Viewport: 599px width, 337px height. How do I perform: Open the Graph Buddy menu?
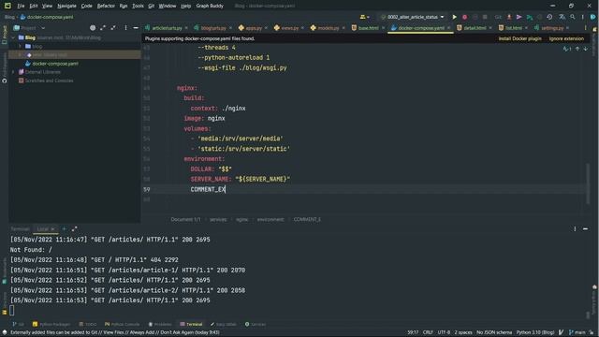210,6
